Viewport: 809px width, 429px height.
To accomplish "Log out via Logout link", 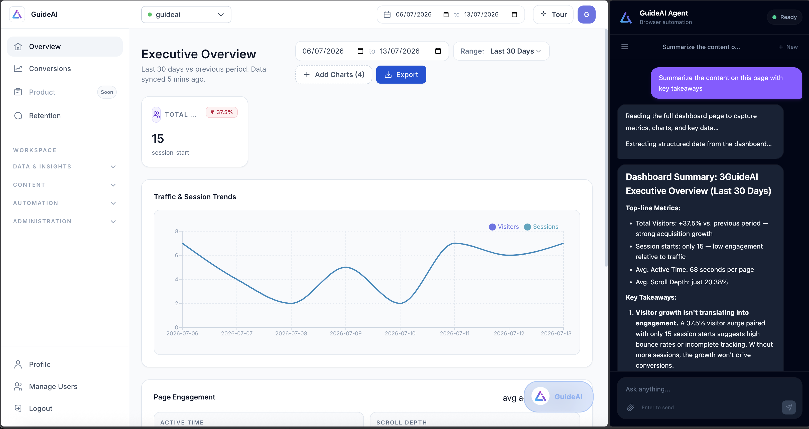I will 65,408.
